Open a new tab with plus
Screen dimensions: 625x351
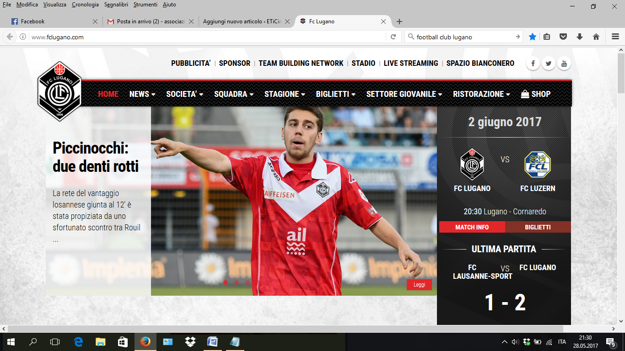(399, 21)
